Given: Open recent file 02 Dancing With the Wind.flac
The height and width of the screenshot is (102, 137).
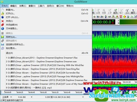Looking at the screenshot, I should pyautogui.click(x=46, y=65).
